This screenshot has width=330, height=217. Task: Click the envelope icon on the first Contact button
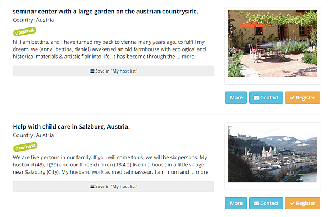coord(256,98)
